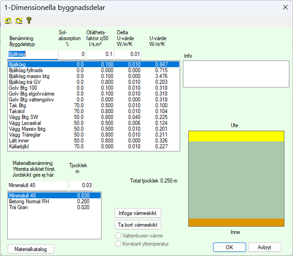Confirm with the OK button
This screenshot has height=256, width=293.
click(229, 247)
